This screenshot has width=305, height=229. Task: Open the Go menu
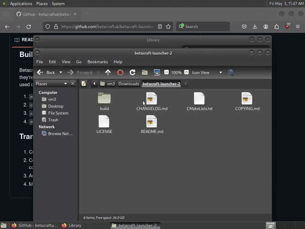tap(79, 62)
